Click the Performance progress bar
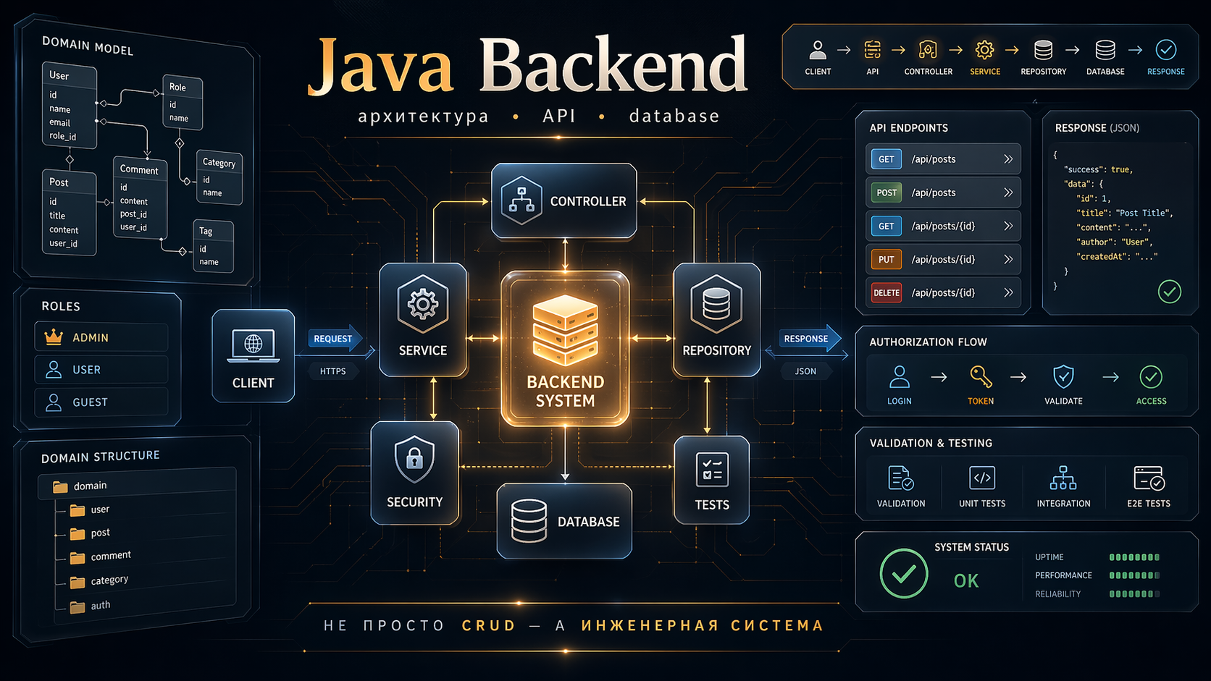 point(1134,575)
